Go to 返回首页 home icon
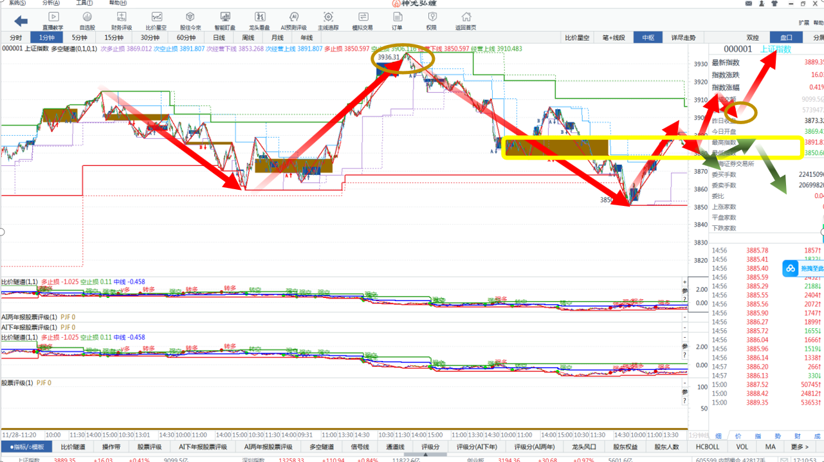 pos(466,21)
